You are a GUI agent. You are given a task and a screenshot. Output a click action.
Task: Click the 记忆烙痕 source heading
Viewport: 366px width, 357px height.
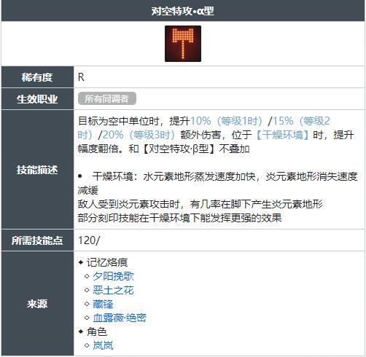point(107,262)
